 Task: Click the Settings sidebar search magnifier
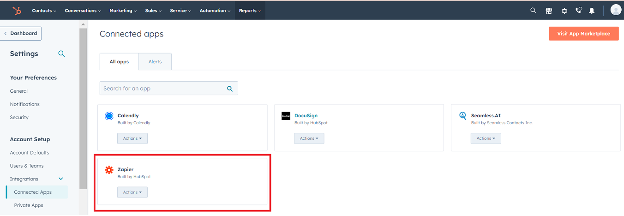click(x=61, y=54)
